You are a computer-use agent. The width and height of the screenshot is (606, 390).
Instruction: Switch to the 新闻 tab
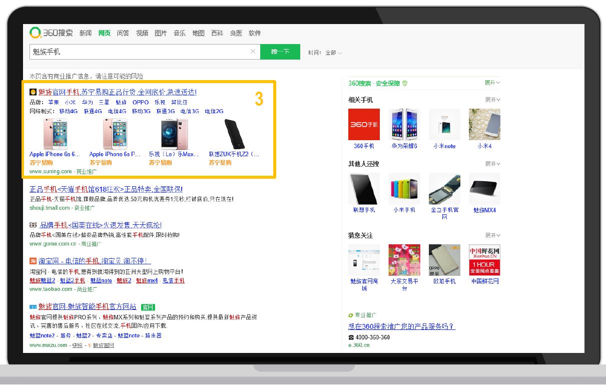point(86,33)
